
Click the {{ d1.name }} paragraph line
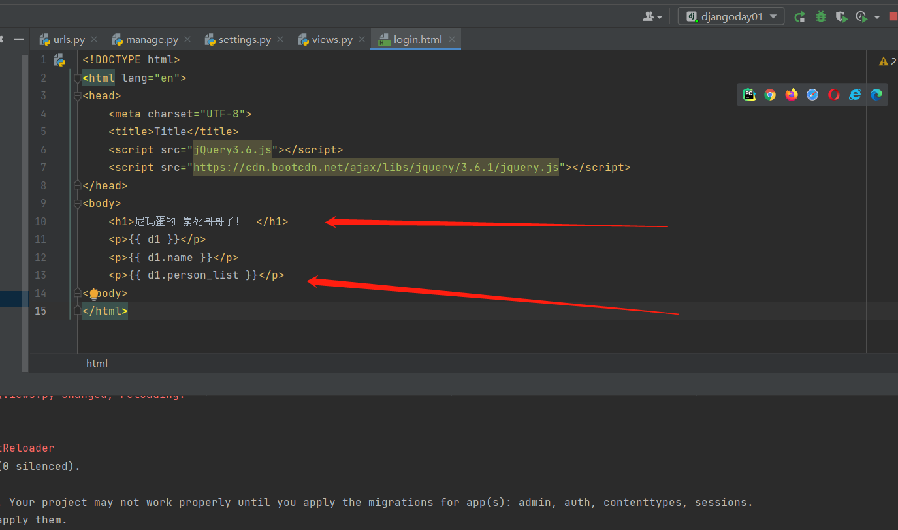click(174, 258)
